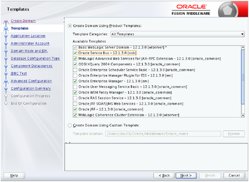Click the Oracle Fusion Middleware pentagon logo

(x=228, y=10)
